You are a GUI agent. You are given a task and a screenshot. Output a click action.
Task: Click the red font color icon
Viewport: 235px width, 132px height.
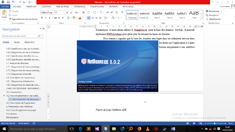[80, 18]
